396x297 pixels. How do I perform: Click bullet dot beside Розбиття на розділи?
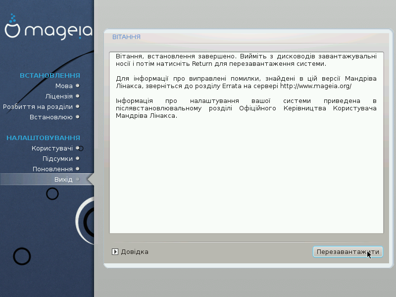(x=78, y=106)
